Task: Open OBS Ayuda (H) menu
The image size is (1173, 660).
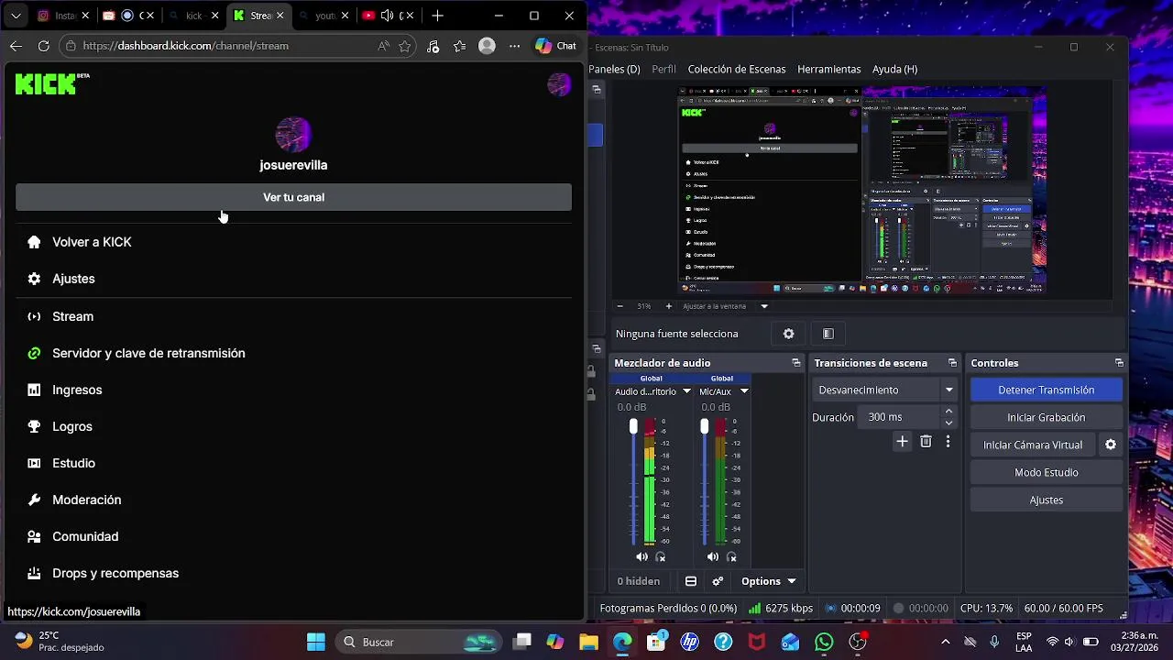Action: [895, 69]
